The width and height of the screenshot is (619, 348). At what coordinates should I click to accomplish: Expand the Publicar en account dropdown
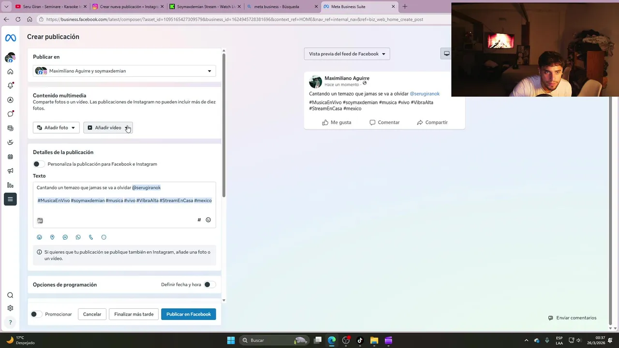click(x=124, y=71)
